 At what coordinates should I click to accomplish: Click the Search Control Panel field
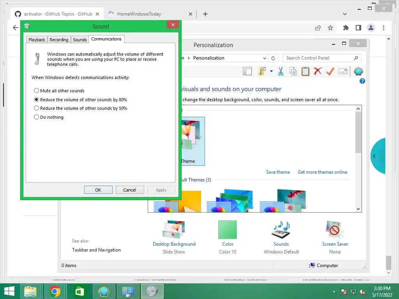[x=322, y=58]
